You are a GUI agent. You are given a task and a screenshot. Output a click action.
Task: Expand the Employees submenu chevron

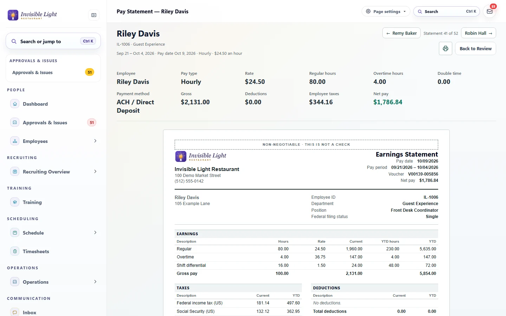95,141
